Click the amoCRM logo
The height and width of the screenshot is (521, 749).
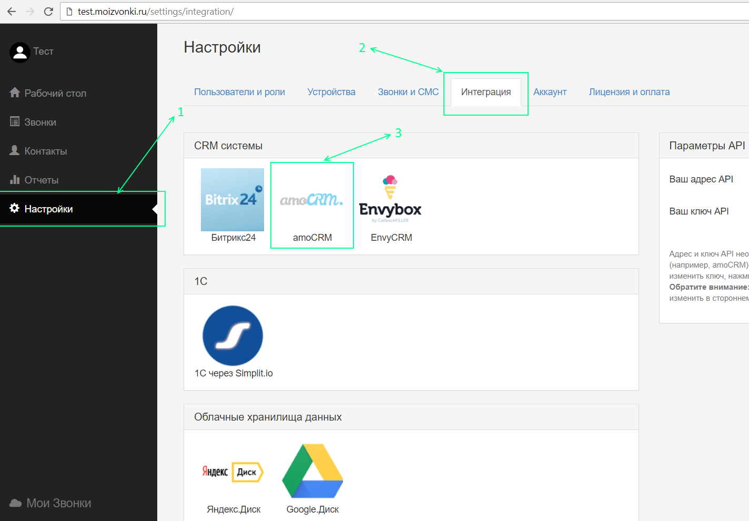click(x=311, y=200)
